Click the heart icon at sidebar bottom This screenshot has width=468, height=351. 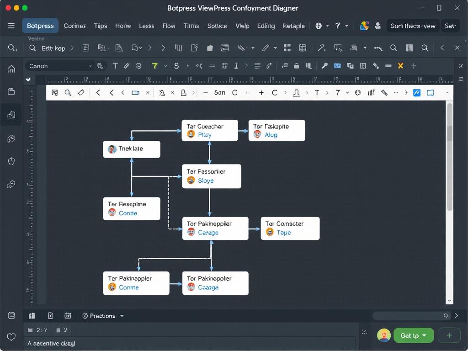point(11,337)
